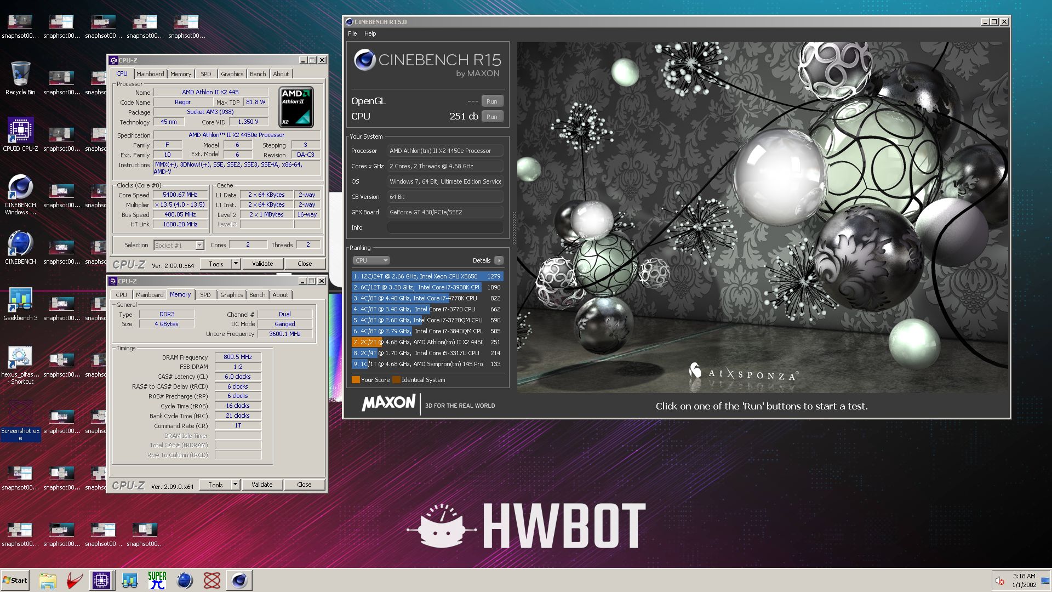Open the File menu in Cinebench

click(352, 33)
